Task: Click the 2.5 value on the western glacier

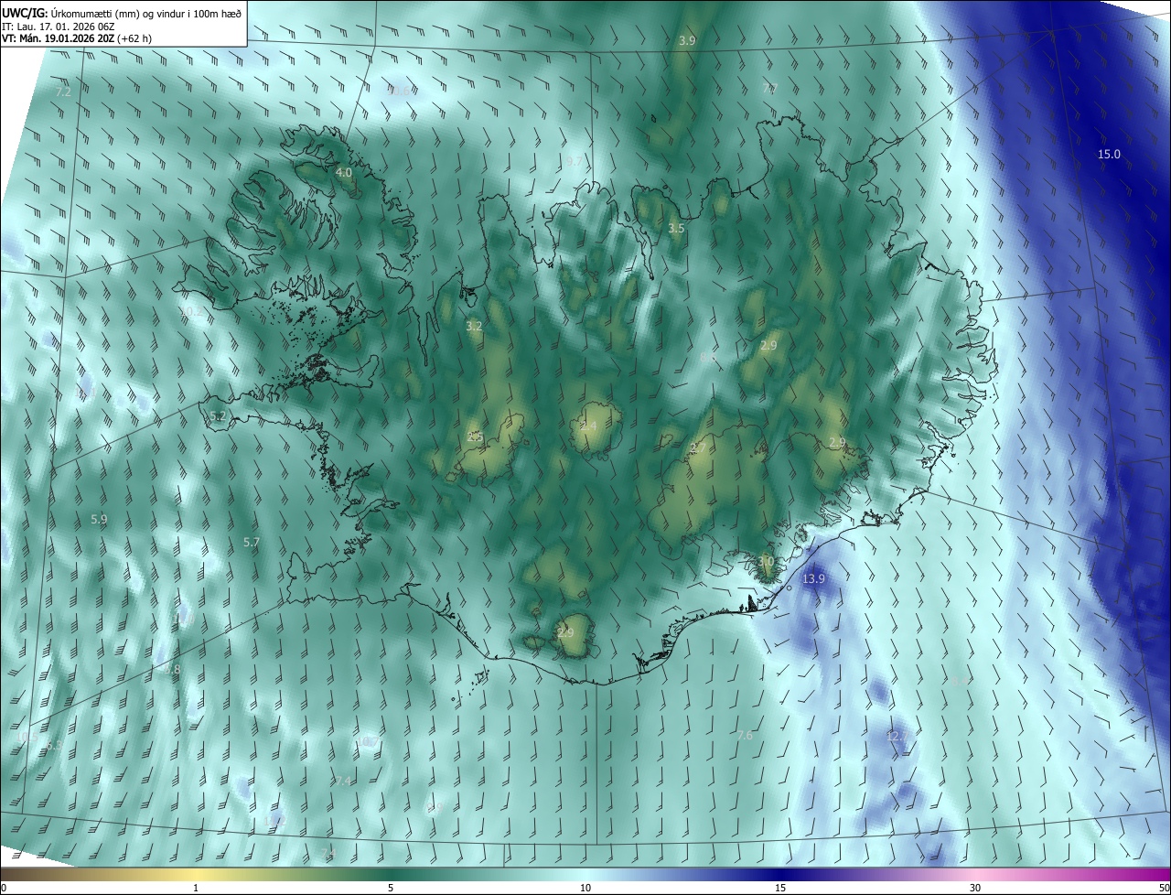Action: pos(475,437)
